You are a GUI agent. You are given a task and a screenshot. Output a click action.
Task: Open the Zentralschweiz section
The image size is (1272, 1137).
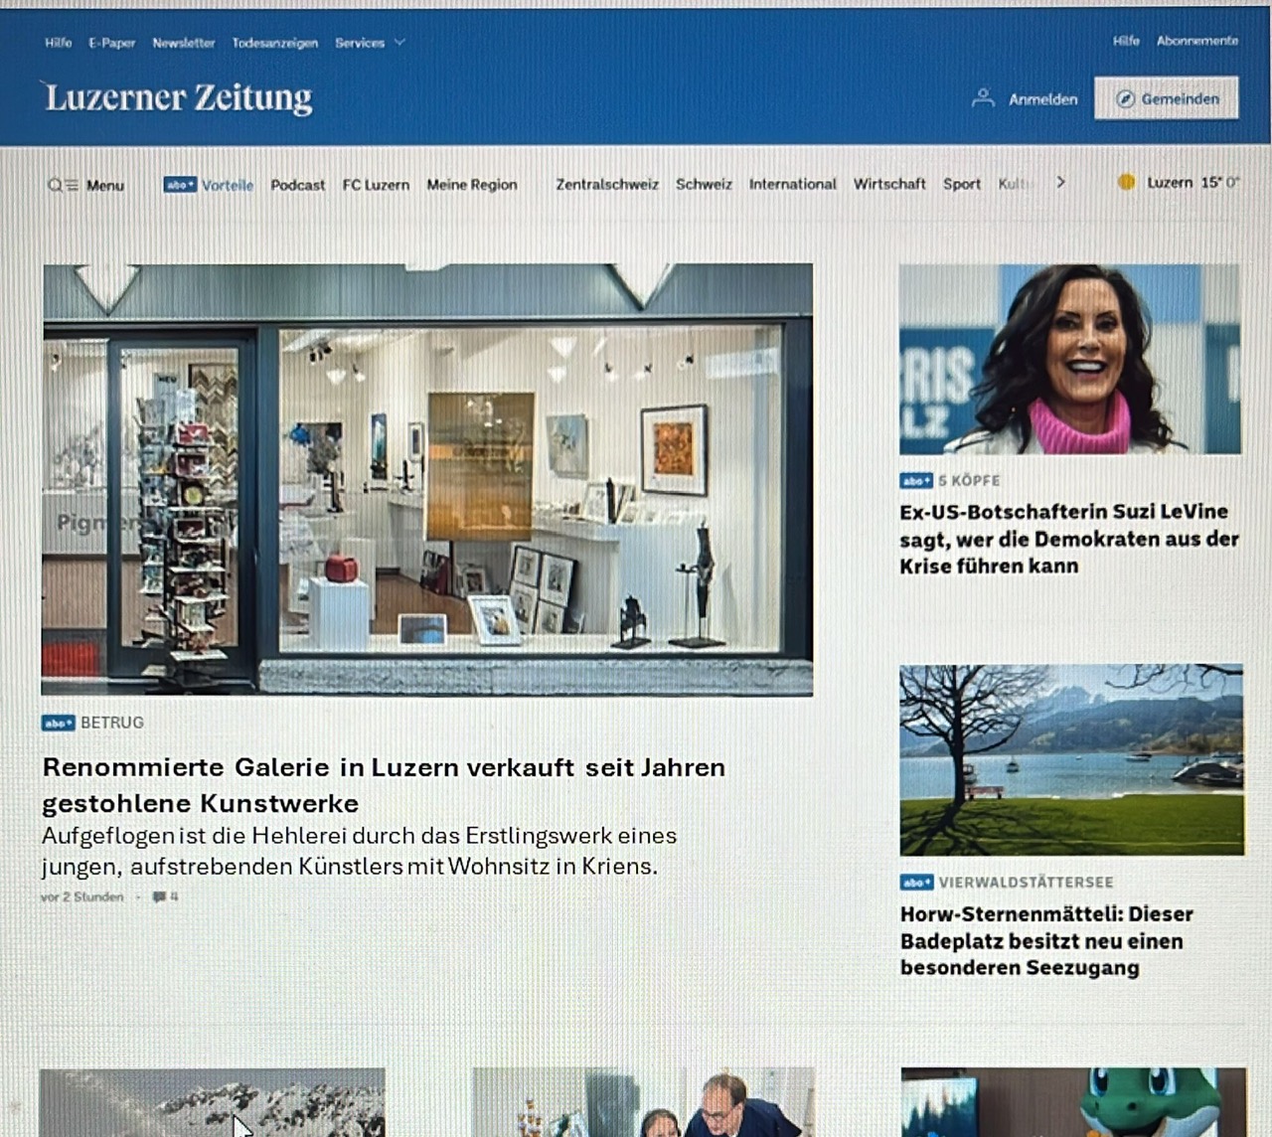(606, 184)
